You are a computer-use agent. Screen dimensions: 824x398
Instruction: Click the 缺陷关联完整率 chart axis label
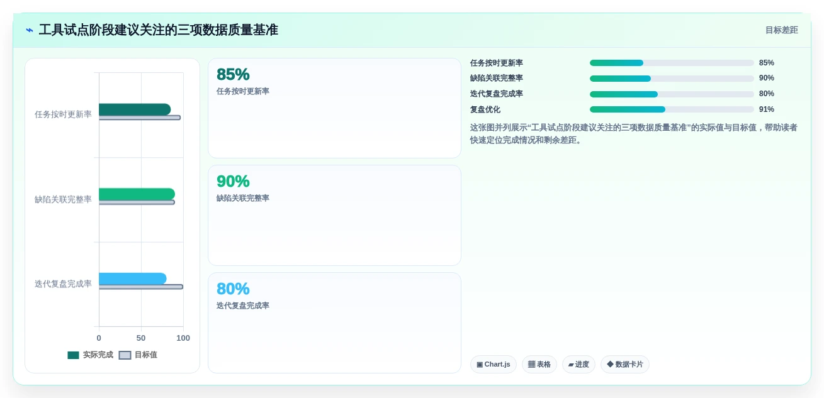coord(63,199)
